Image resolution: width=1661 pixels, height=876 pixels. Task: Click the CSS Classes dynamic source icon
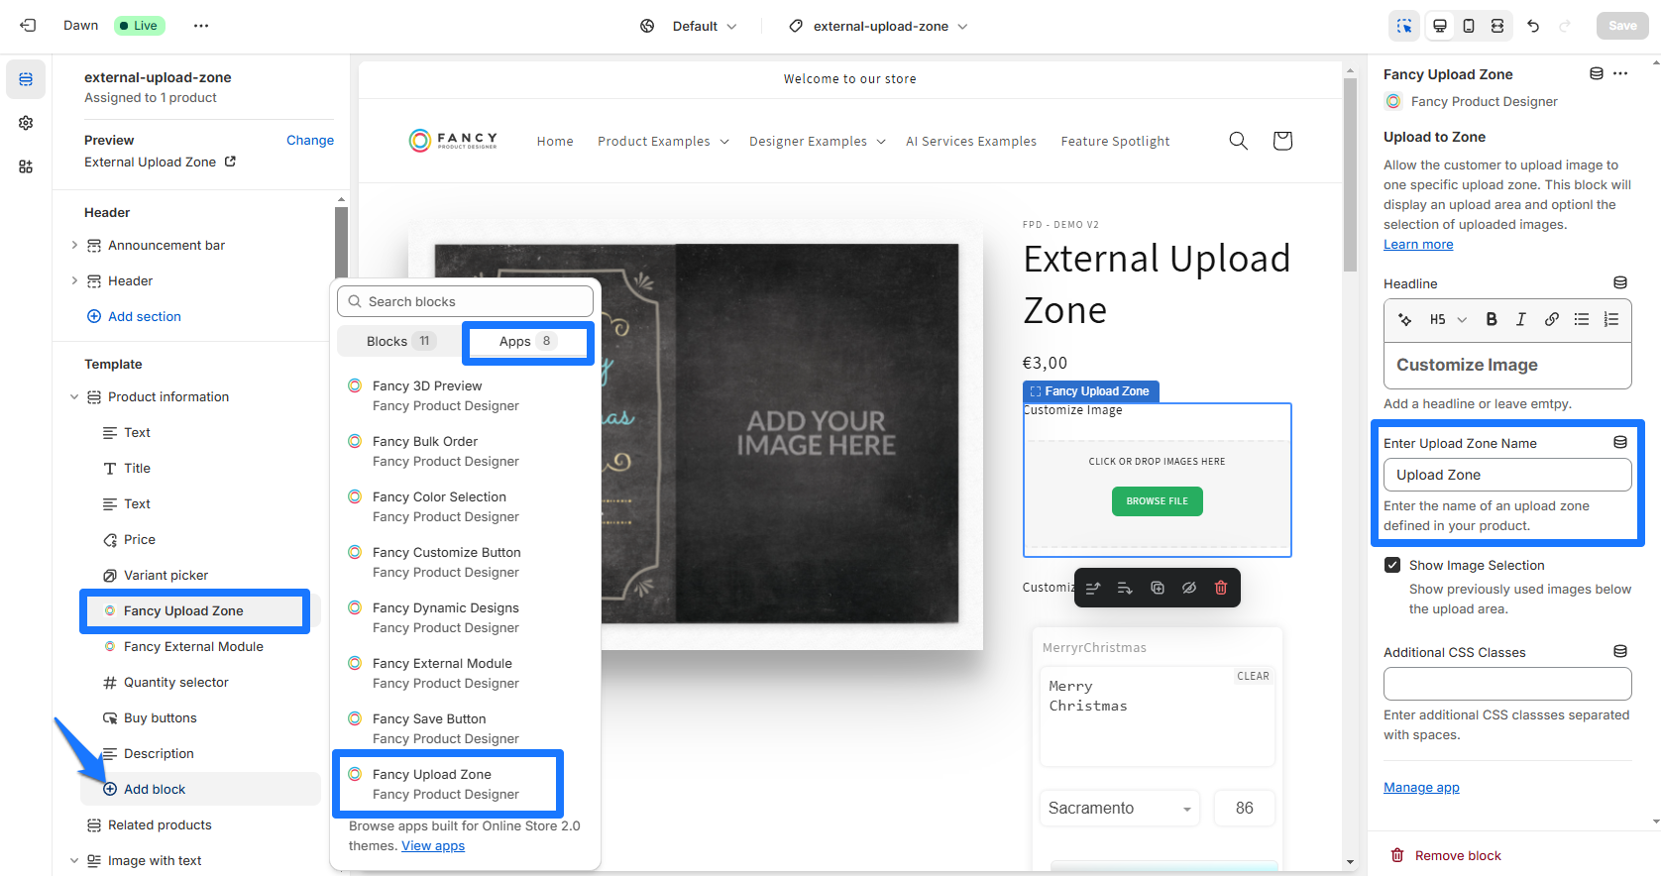1620,651
